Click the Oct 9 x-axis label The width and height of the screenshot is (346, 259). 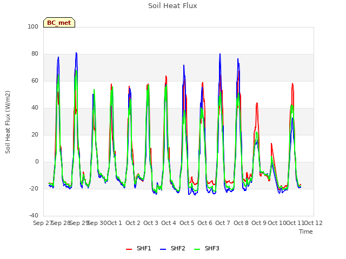[259, 223]
